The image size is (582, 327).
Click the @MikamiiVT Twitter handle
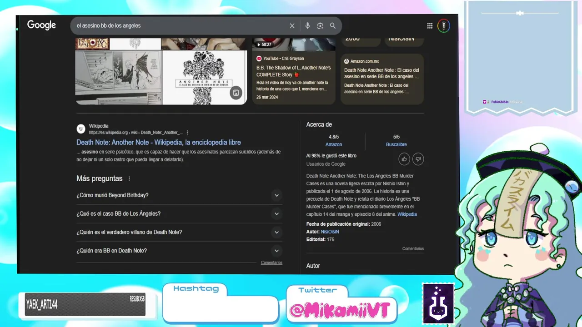[x=340, y=311]
